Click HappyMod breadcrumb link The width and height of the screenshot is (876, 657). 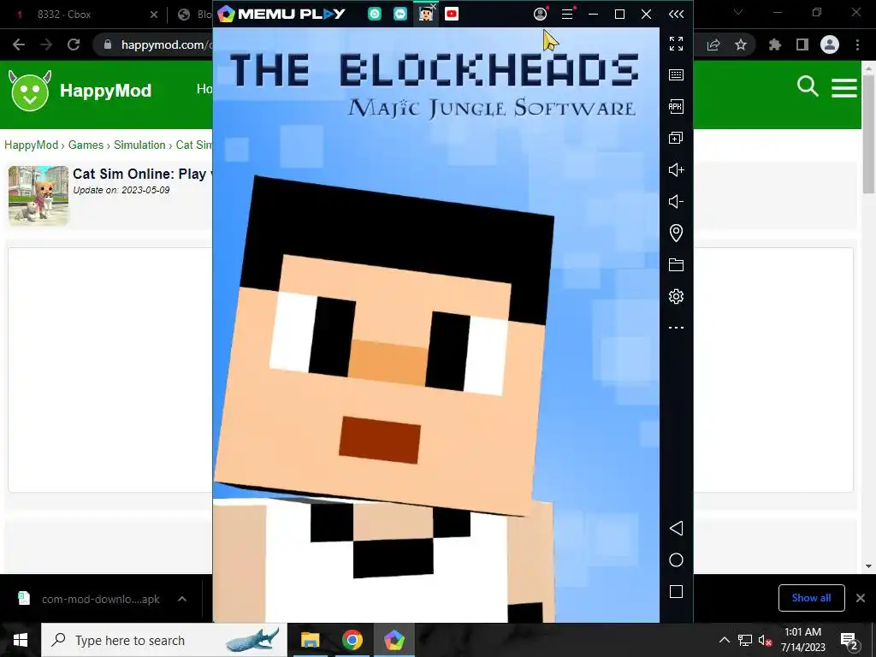tap(32, 145)
